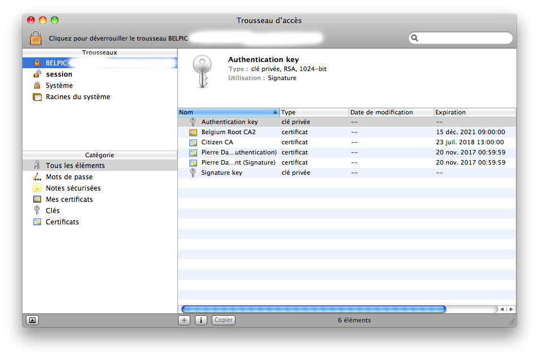The image size is (539, 358).
Task: Show the Clés category
Action: [52, 210]
